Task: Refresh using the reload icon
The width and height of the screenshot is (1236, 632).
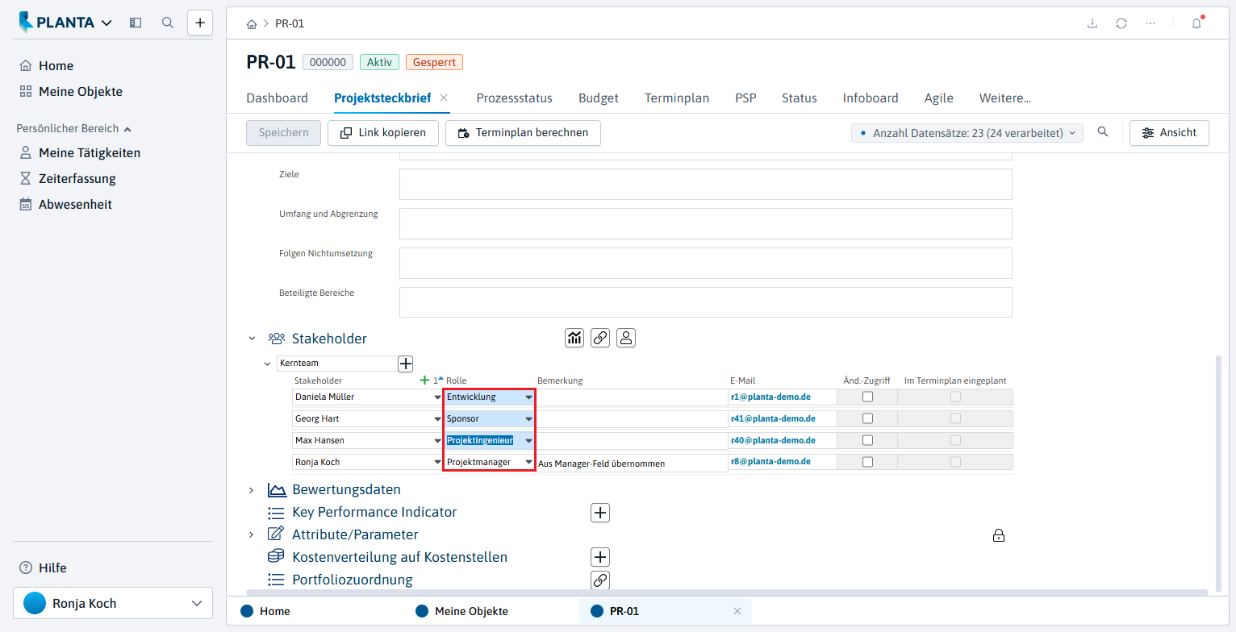Action: pyautogui.click(x=1121, y=23)
